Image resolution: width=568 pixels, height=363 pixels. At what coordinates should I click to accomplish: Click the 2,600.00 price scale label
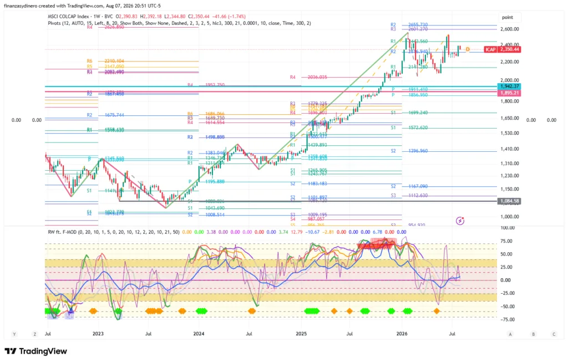click(x=509, y=29)
